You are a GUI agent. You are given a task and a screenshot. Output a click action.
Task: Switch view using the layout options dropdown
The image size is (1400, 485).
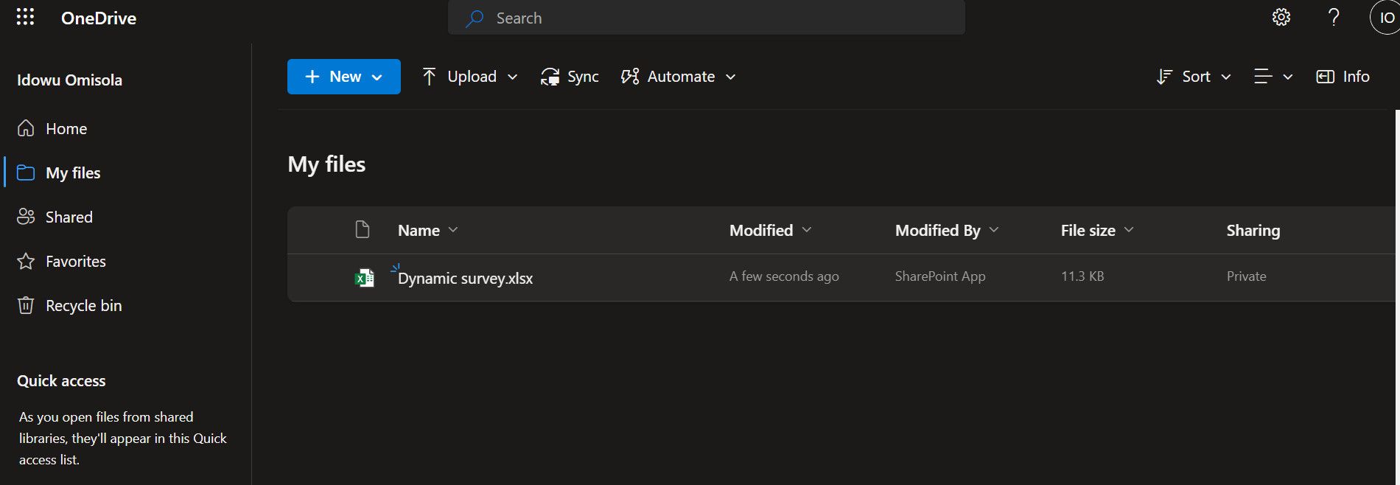click(x=1273, y=77)
